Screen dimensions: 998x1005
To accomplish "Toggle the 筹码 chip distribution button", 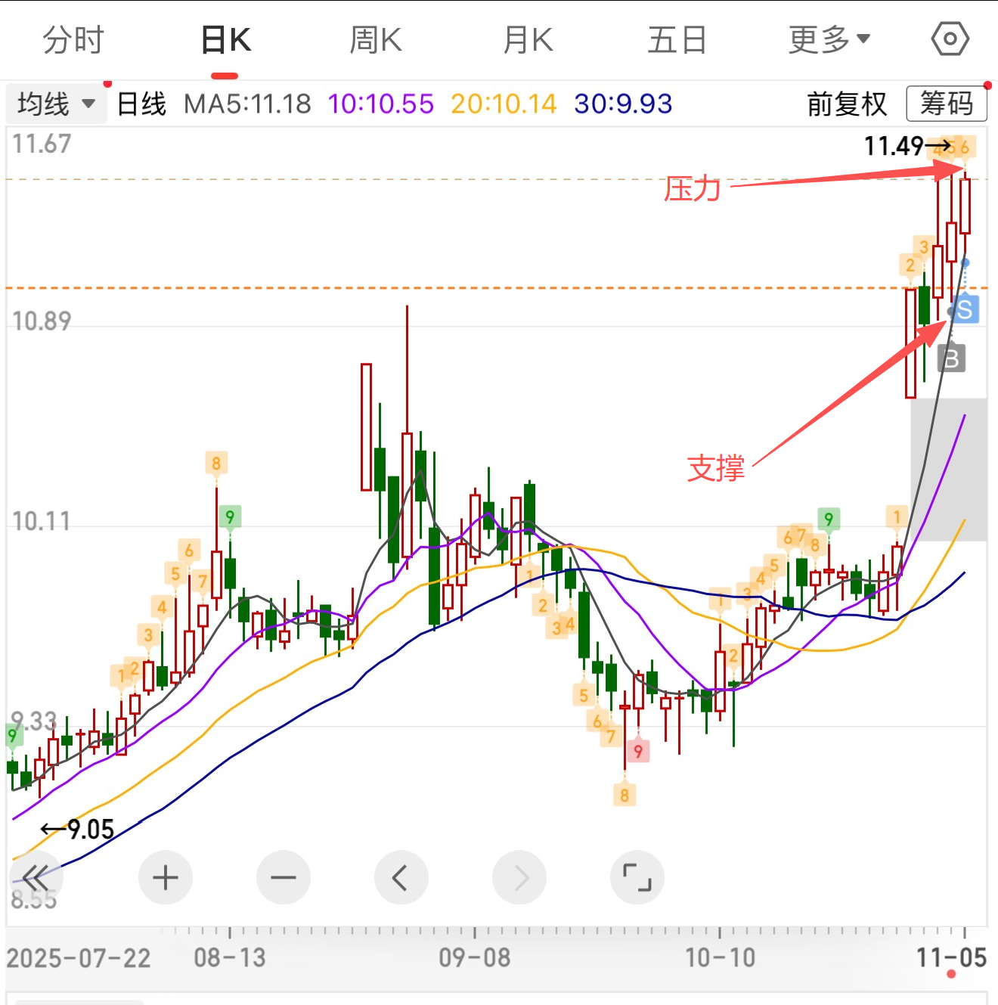I will 946,104.
